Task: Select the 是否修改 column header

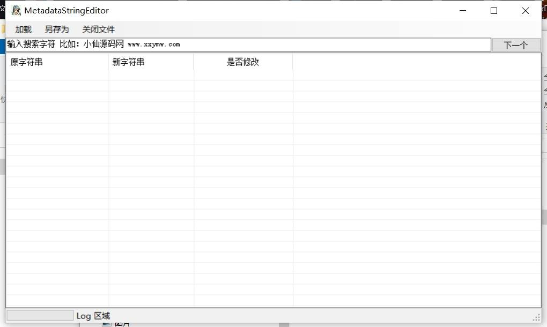Action: tap(243, 62)
